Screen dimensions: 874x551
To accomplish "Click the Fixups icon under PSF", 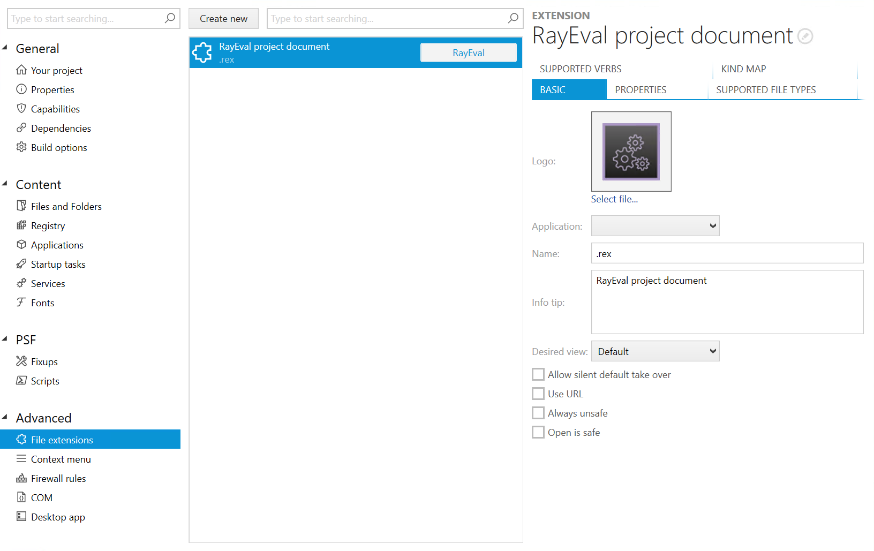I will point(21,361).
